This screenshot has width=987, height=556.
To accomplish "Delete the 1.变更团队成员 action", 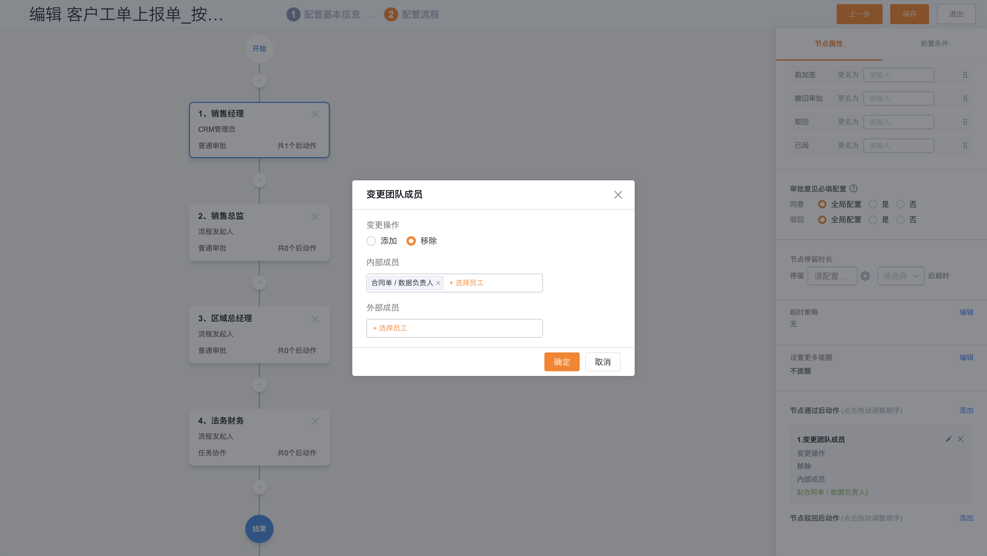I will (x=960, y=439).
